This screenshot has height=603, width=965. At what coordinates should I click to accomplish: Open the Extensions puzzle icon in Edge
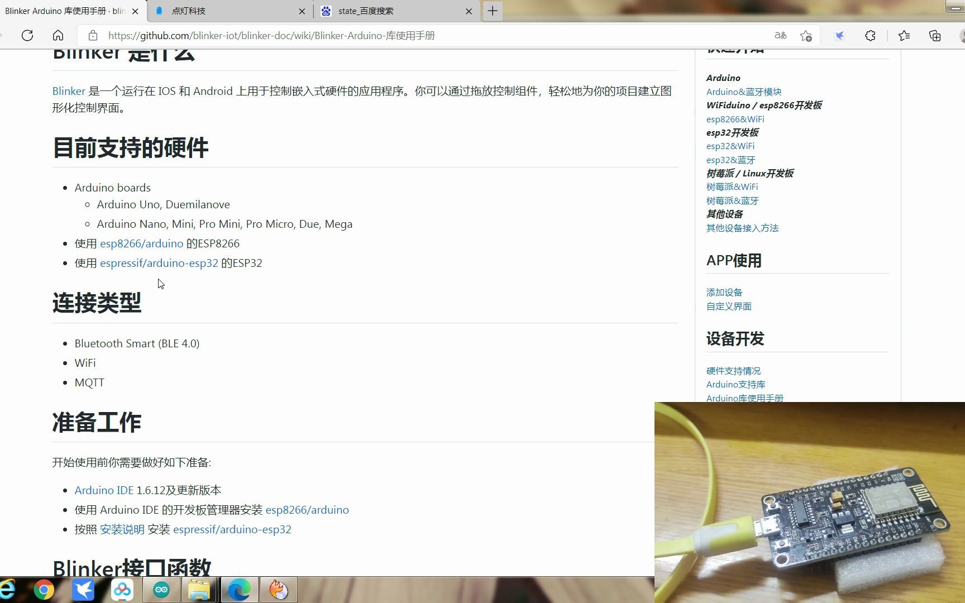coord(870,35)
